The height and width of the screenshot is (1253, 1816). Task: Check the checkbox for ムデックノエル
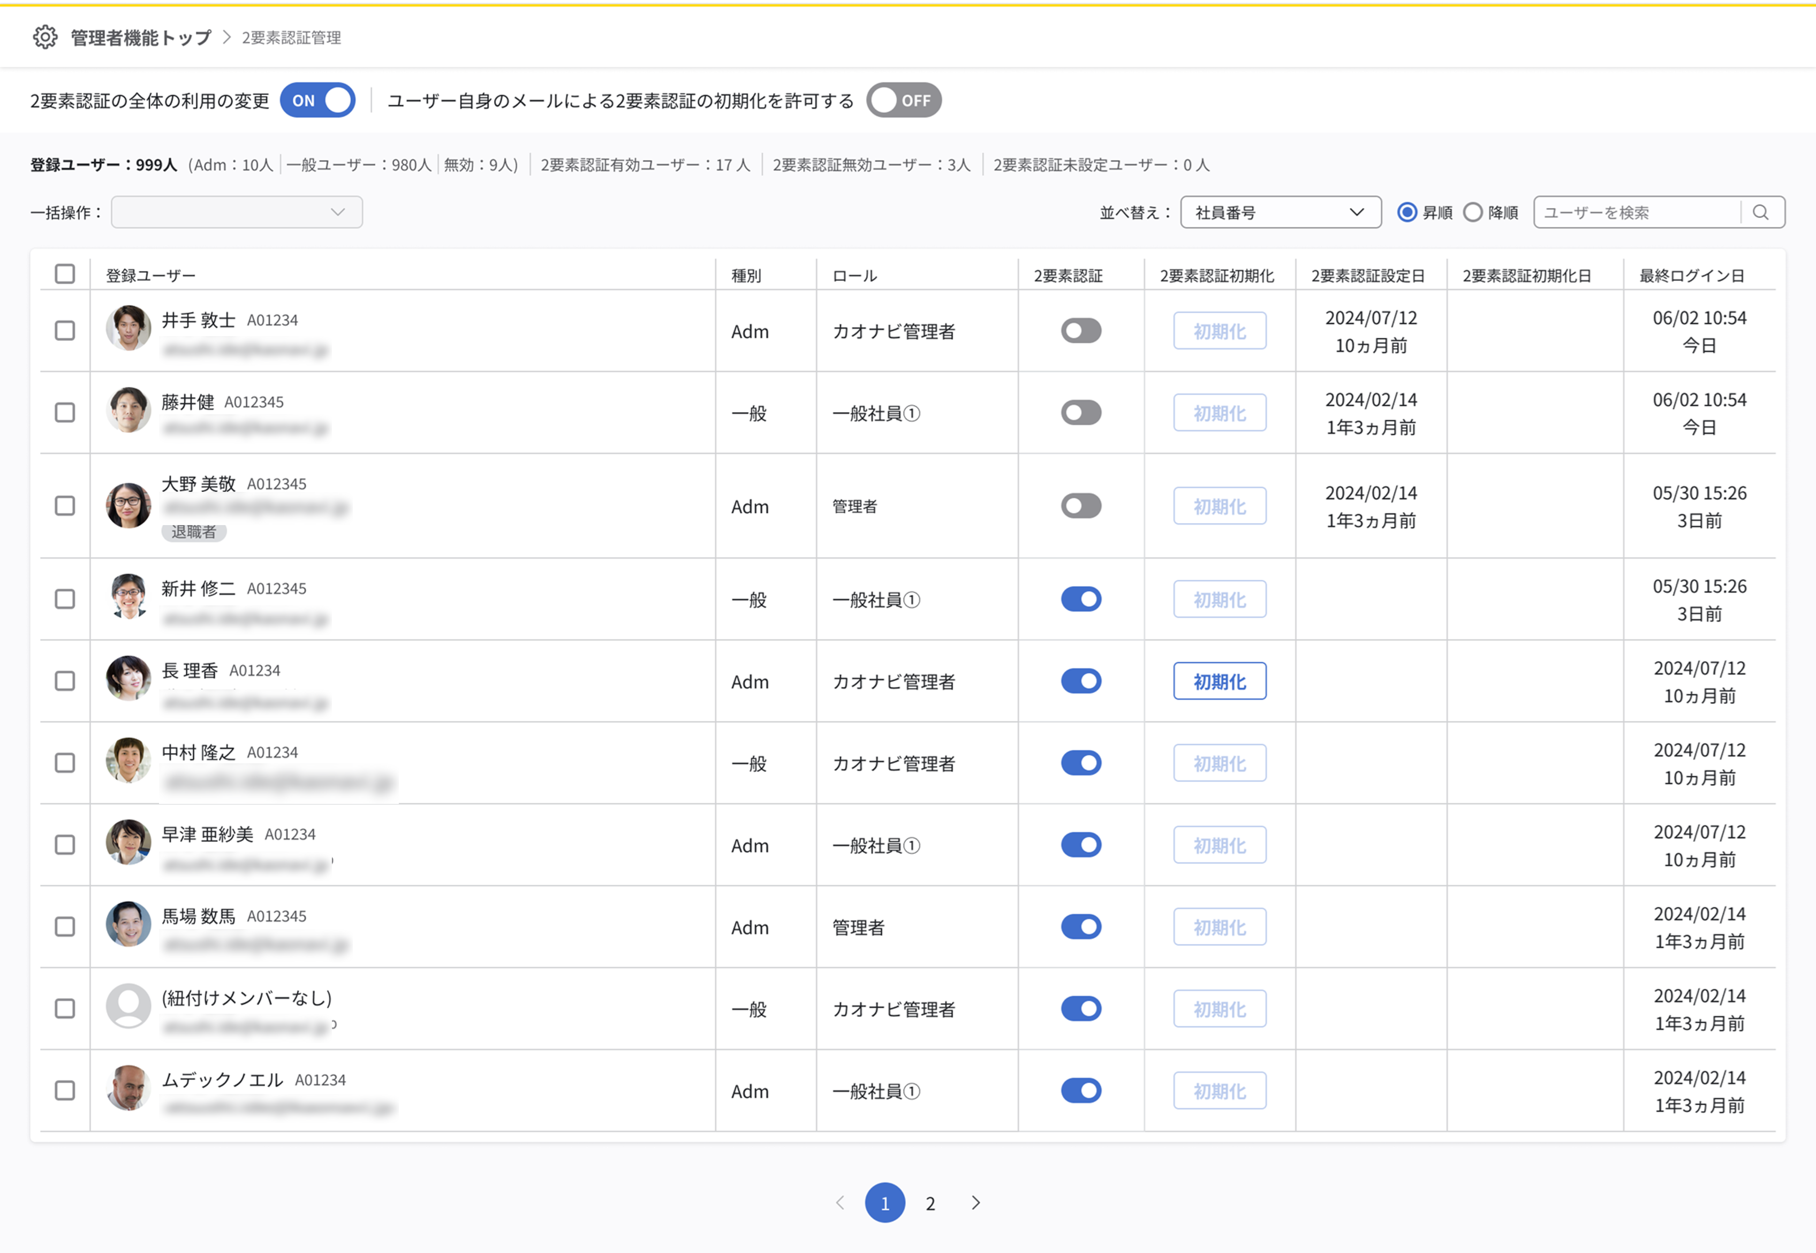(x=65, y=1090)
